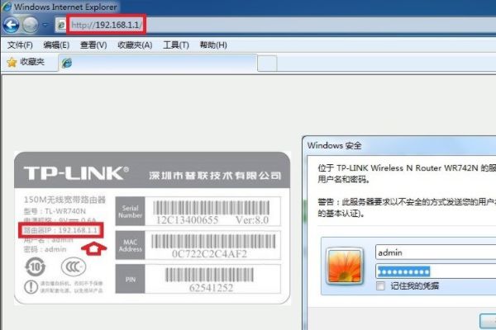Screen dimensions: 496x330
Task: Click the browser Back arrow button
Action: [x=12, y=25]
